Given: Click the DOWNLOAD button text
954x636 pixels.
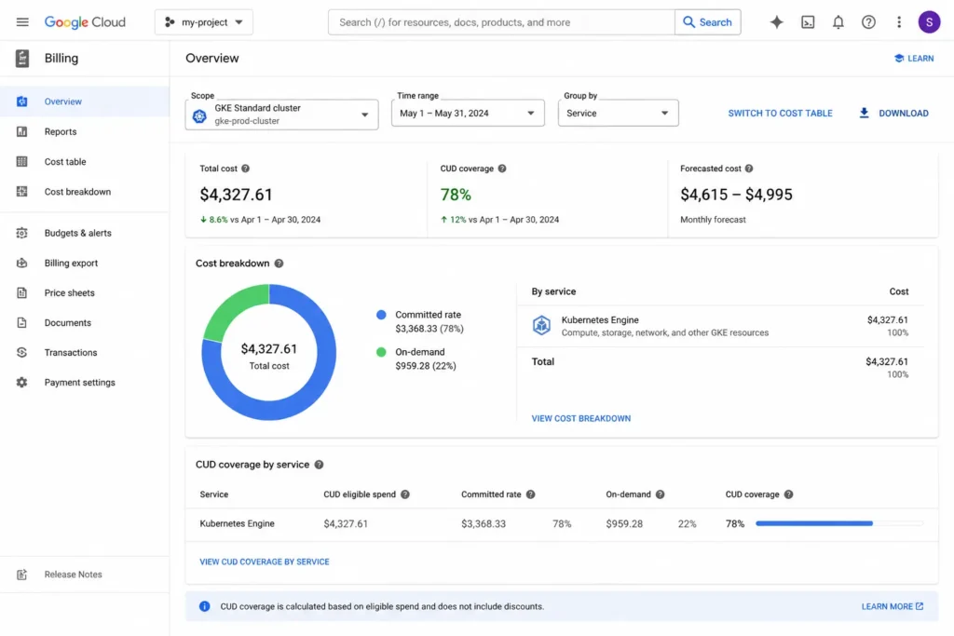Looking at the screenshot, I should coord(904,113).
